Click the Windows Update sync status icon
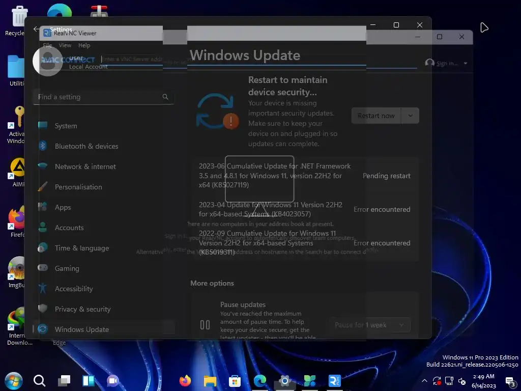This screenshot has height=391, width=521. [217, 111]
